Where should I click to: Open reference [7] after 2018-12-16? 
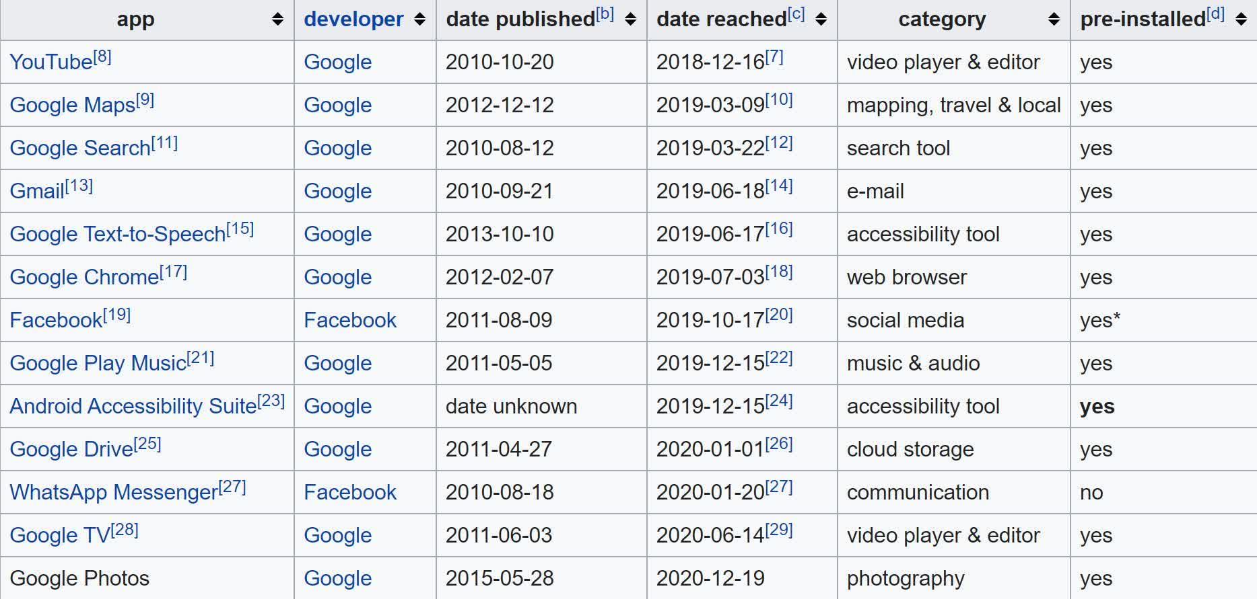[774, 56]
